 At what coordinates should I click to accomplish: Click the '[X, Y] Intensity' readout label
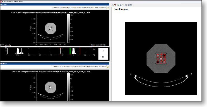[x=6, y=45]
